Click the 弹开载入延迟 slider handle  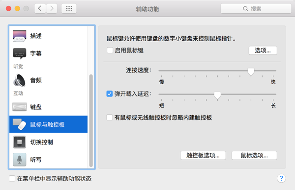pos(217,95)
